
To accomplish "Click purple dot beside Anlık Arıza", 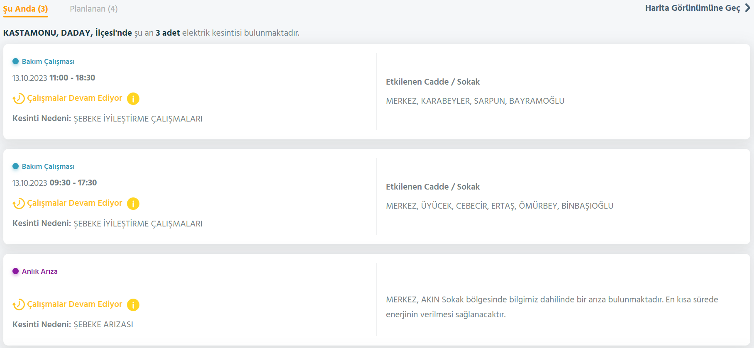I will pos(16,271).
